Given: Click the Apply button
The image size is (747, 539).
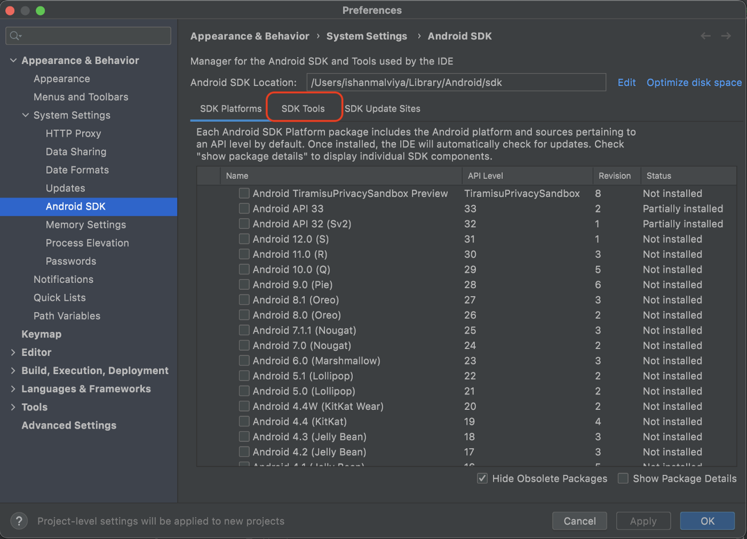Looking at the screenshot, I should [x=643, y=521].
